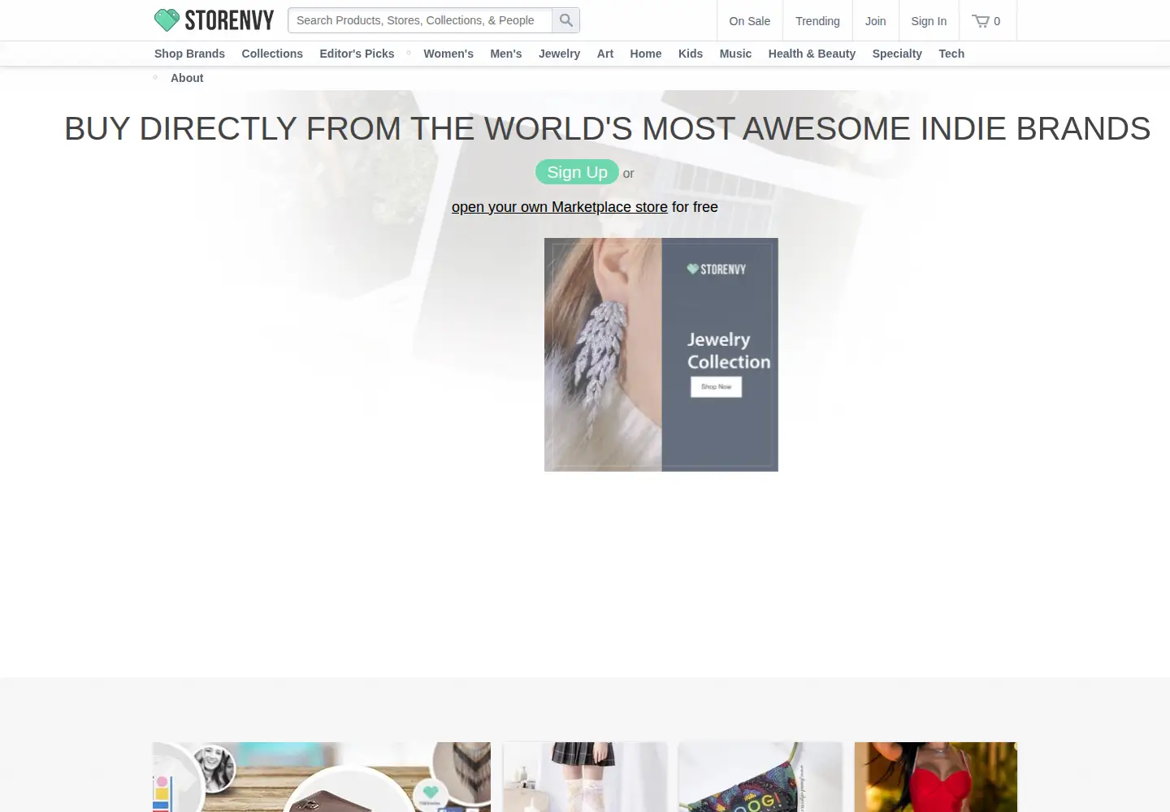Open the Shop Brands menu

[x=189, y=54]
